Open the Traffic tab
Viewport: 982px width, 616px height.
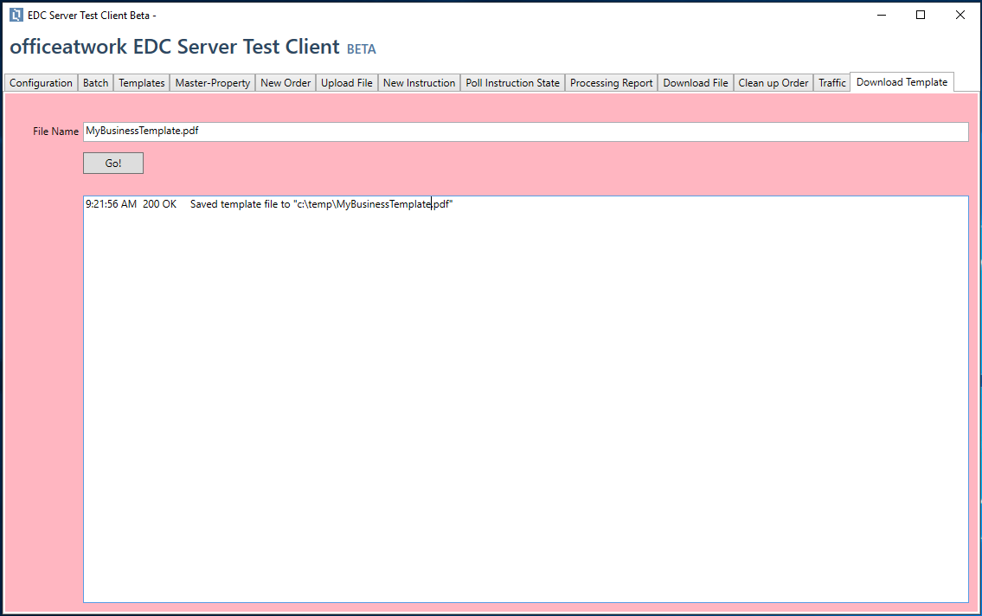831,83
